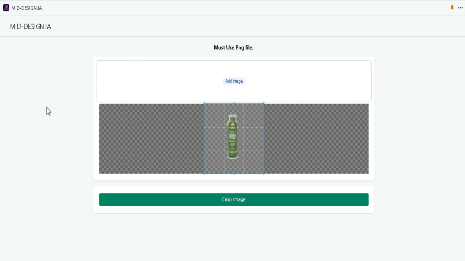Image resolution: width=465 pixels, height=261 pixels.
Task: Click the left-middle crop edge handle
Action: (x=204, y=138)
